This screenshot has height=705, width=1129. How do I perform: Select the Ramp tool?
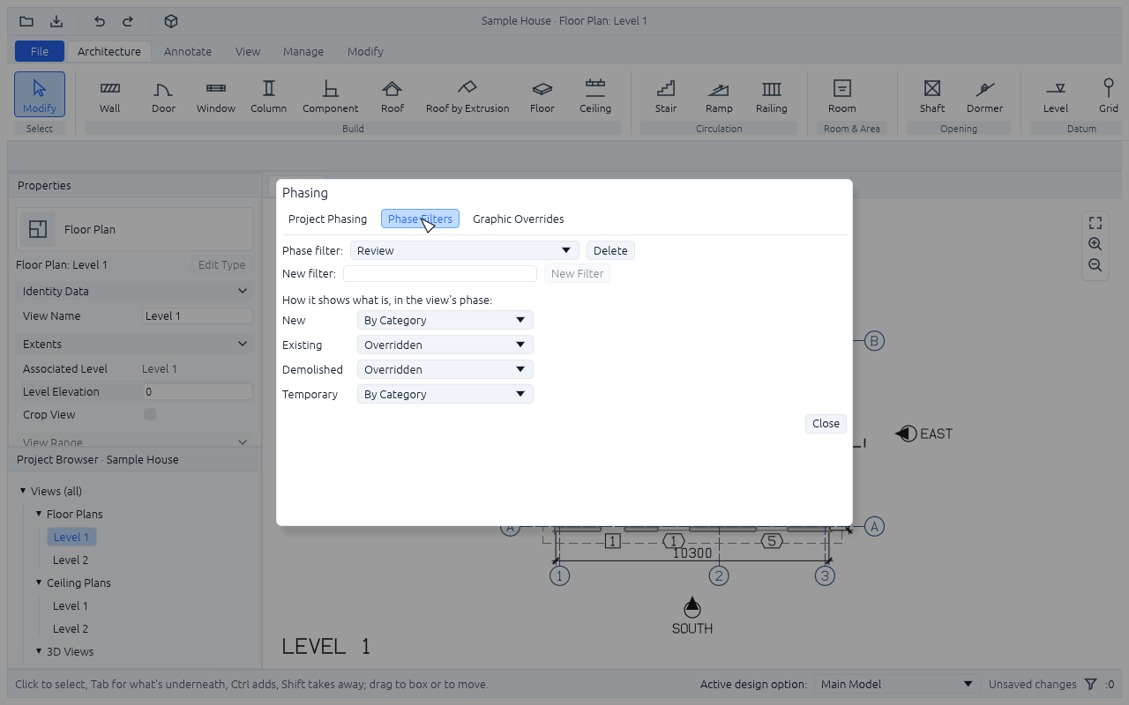tap(719, 96)
